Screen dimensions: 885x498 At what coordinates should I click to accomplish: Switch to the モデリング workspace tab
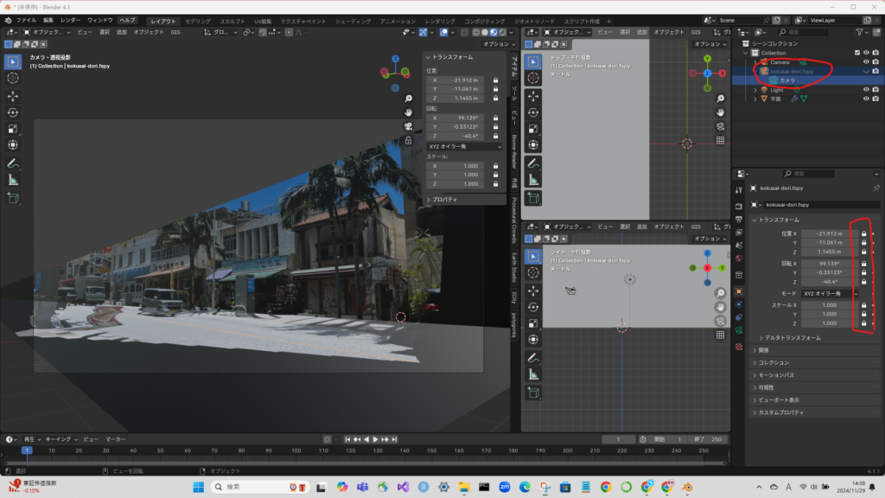[x=198, y=20]
